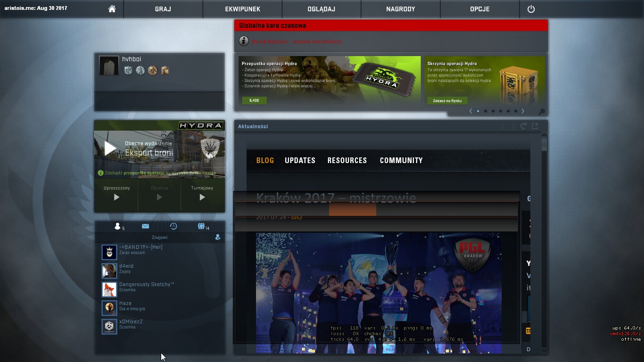644x362 pixels.
Task: Click the Zdobądź przepustkę operacji message
Action: click(x=160, y=173)
